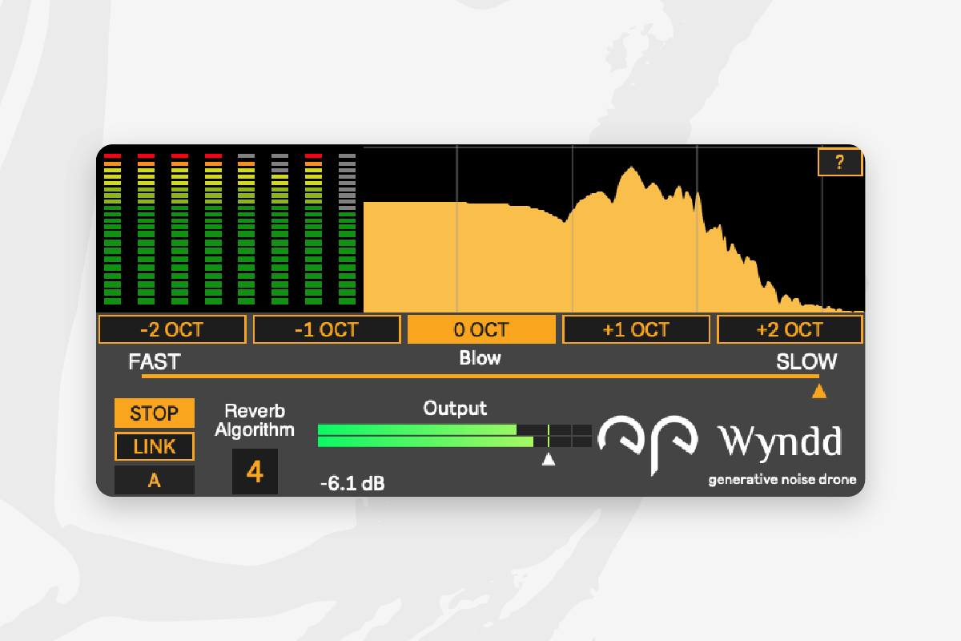961x641 pixels.
Task: Click the Output level meter bar
Action: pos(454,436)
